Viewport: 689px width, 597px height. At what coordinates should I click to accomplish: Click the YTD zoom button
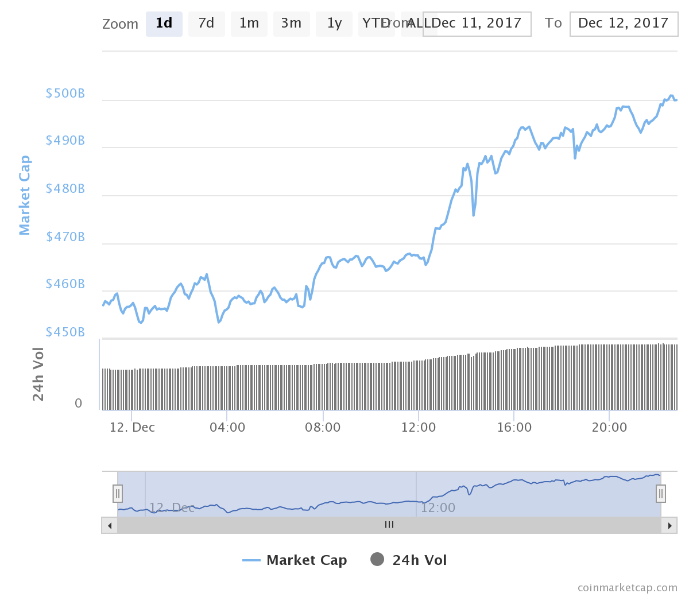click(x=372, y=24)
